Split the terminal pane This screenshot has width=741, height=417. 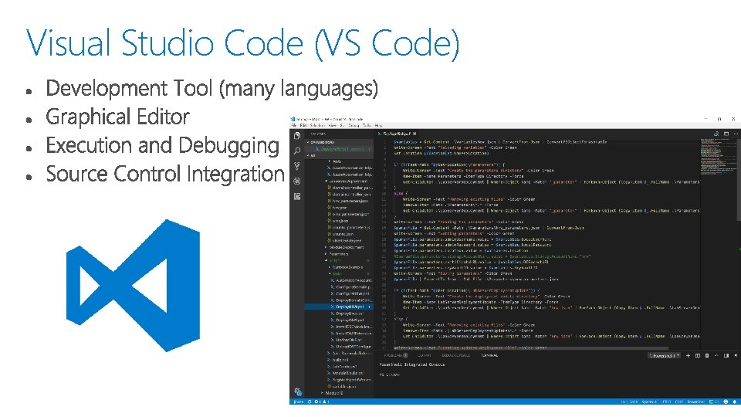click(x=698, y=355)
